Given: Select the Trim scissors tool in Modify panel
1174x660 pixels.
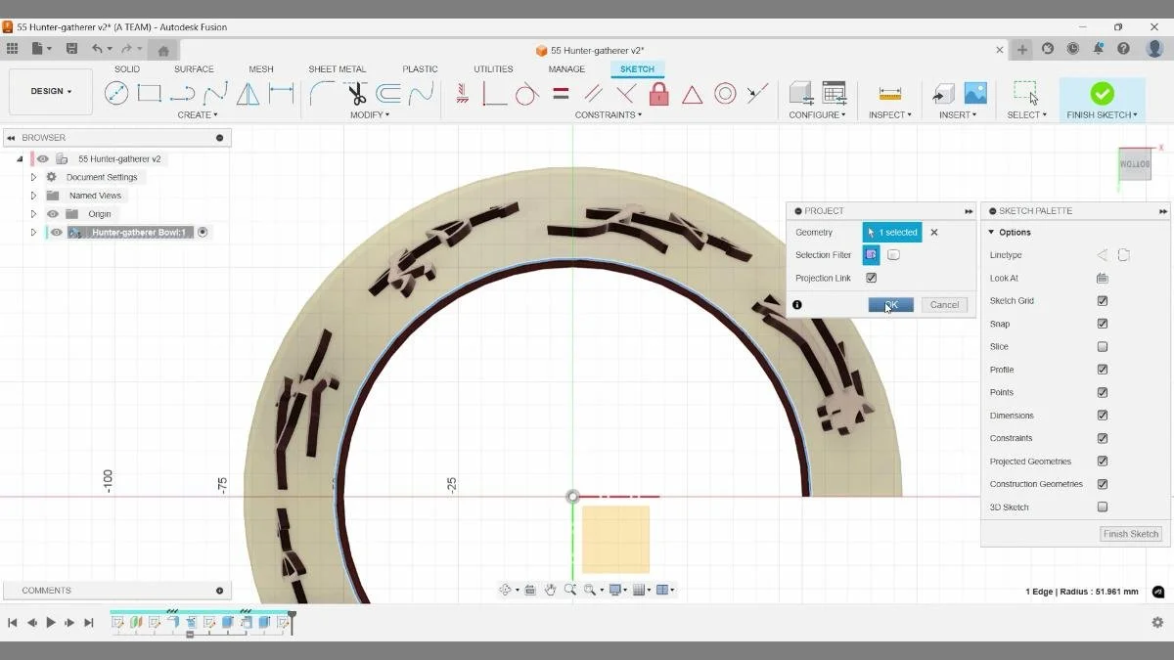Looking at the screenshot, I should click(356, 92).
